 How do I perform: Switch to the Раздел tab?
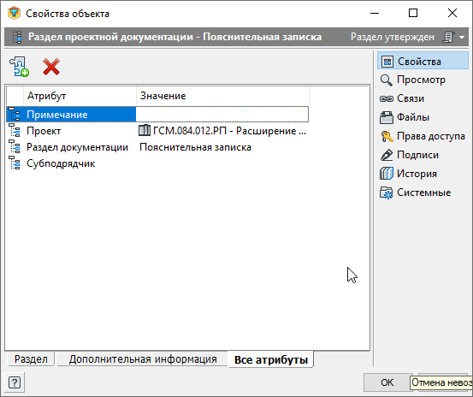(31, 359)
